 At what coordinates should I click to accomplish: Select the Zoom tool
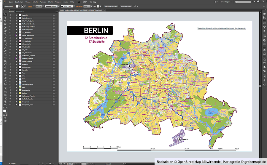coord(5,105)
